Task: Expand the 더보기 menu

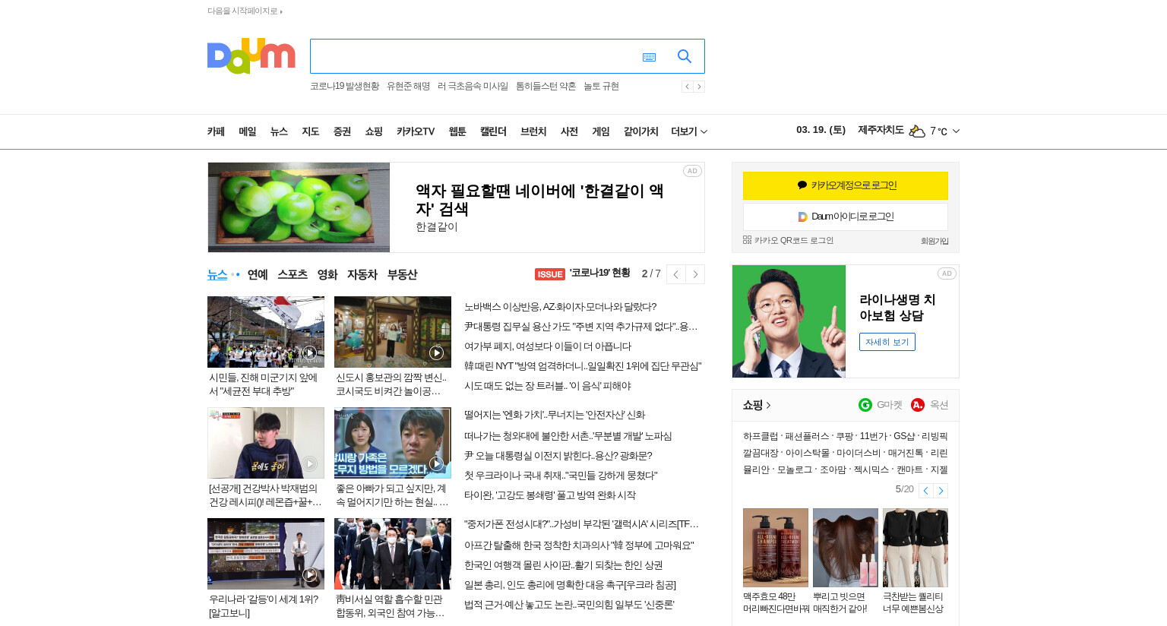Action: click(689, 131)
